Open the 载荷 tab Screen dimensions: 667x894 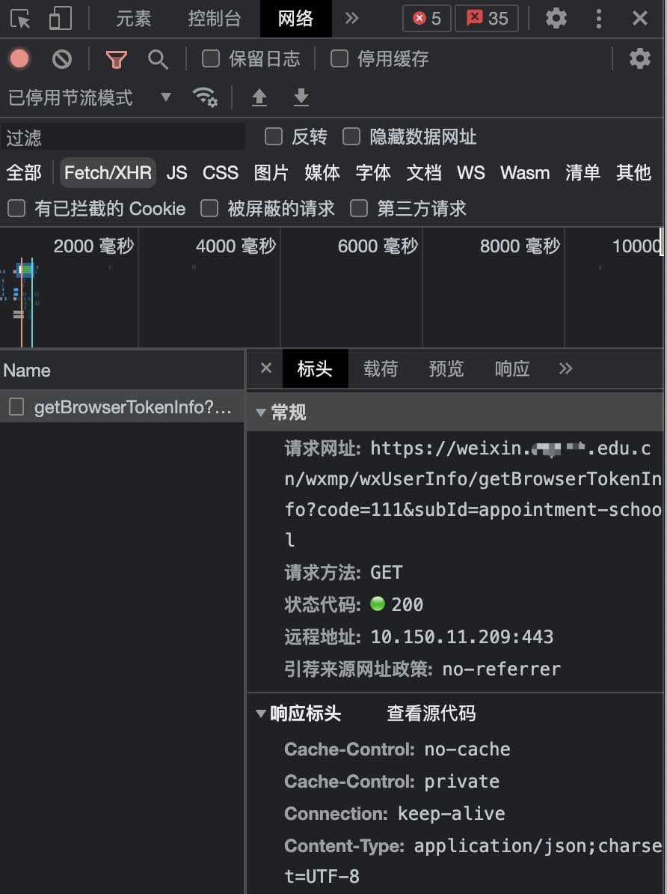[381, 368]
